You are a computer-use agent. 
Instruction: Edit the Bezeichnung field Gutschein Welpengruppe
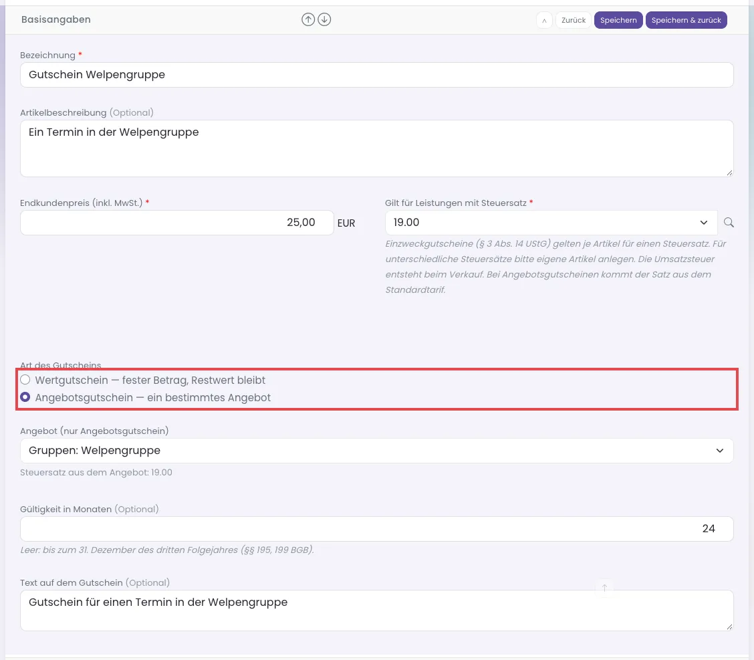[376, 75]
